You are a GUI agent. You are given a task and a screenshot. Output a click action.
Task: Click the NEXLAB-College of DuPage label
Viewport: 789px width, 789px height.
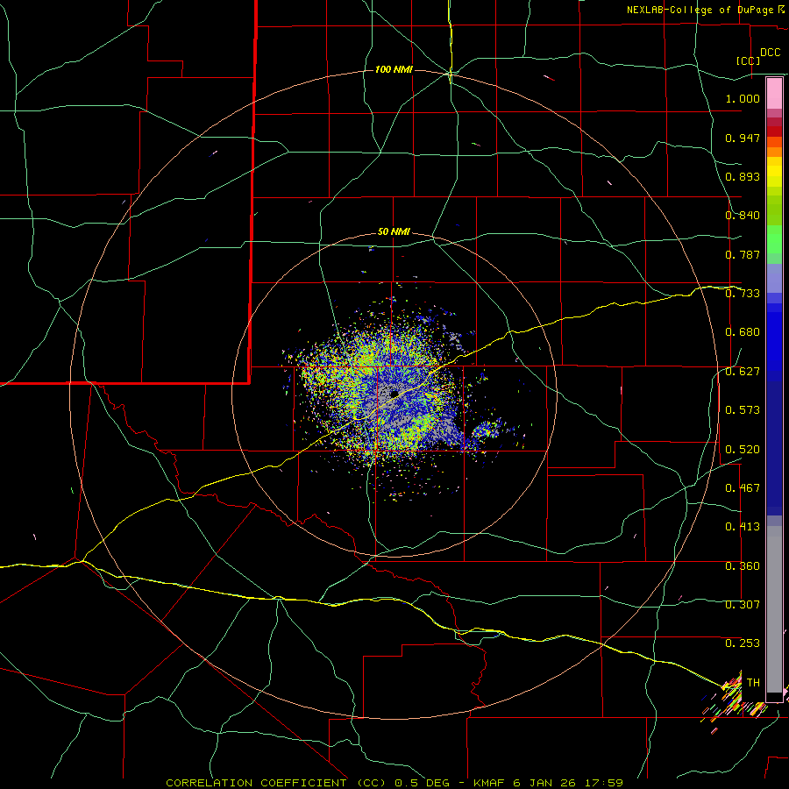click(705, 10)
